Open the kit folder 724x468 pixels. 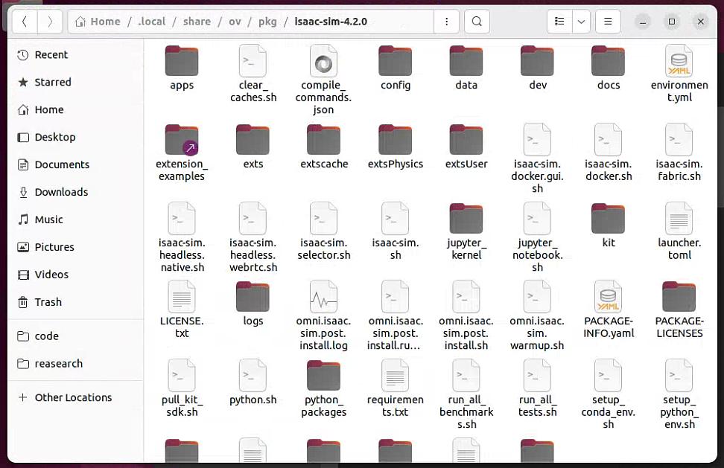click(x=609, y=225)
